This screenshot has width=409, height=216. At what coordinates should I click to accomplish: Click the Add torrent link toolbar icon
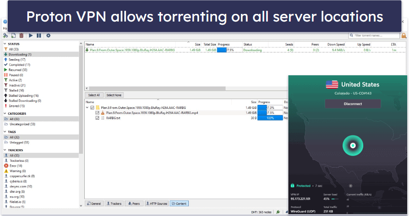[x=5, y=35]
